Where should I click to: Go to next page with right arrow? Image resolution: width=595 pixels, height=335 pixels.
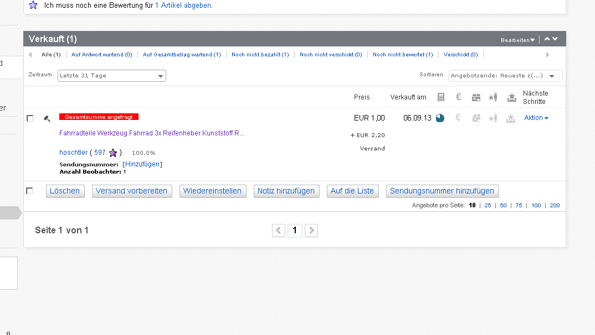pyautogui.click(x=311, y=231)
